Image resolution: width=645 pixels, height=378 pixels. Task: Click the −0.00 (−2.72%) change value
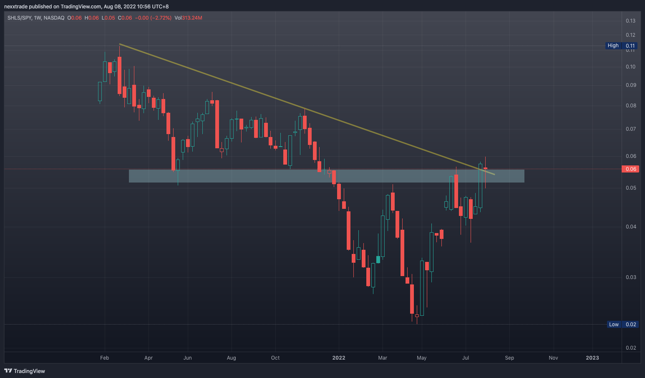pos(153,18)
